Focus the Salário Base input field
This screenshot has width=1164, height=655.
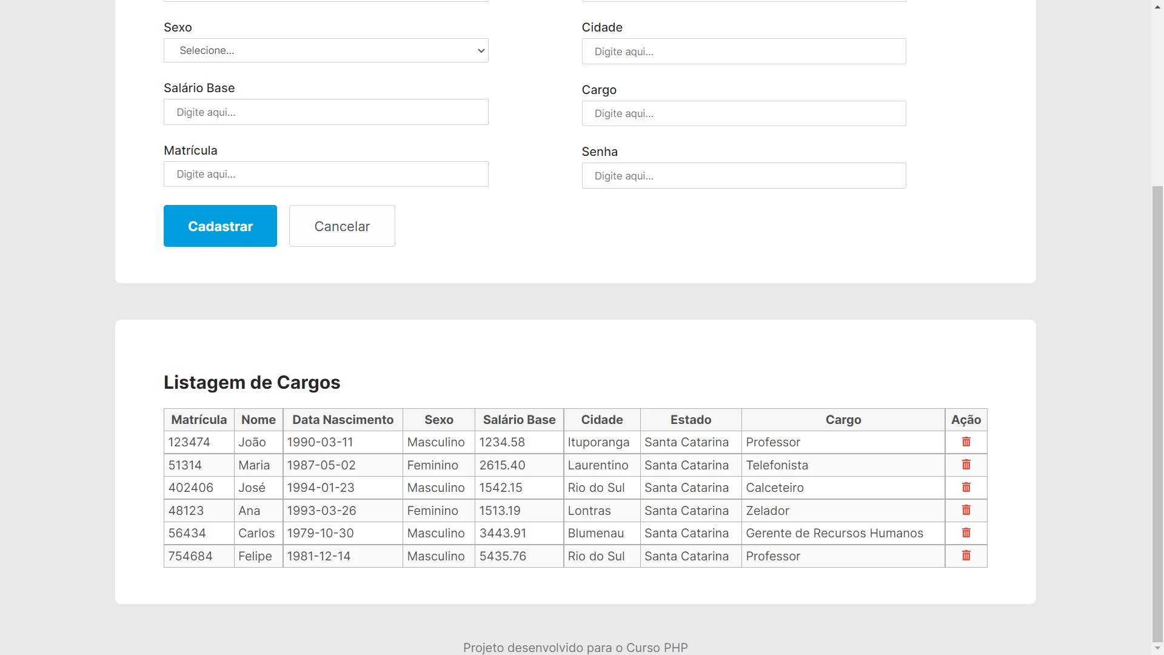326,112
